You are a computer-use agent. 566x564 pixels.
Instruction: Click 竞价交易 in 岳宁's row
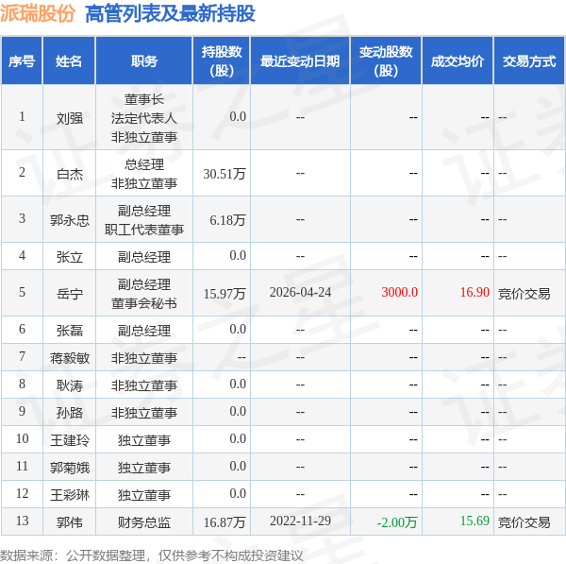coord(524,294)
